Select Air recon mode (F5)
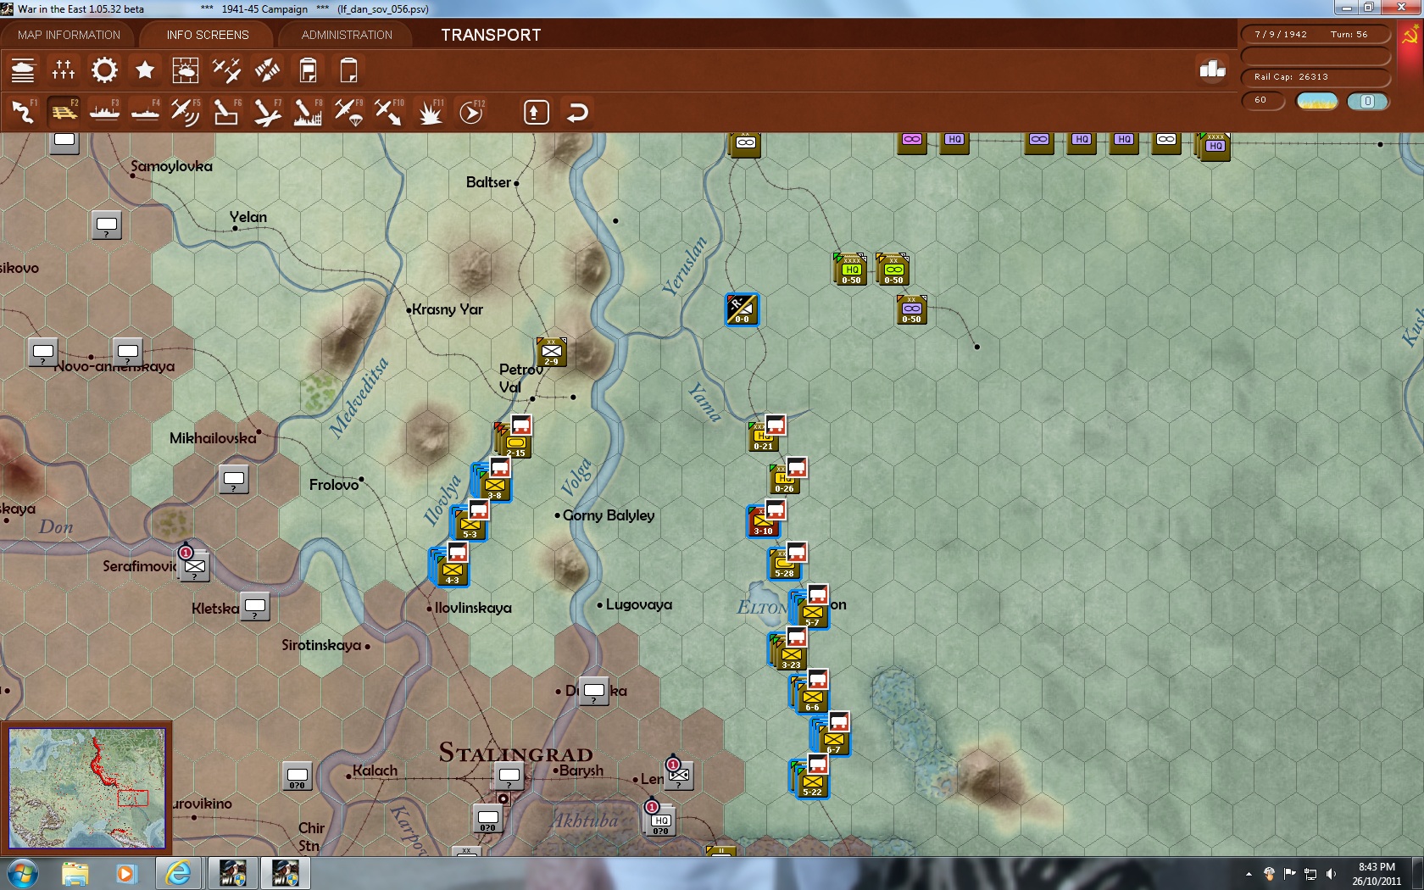Viewport: 1424px width, 890px height. coord(186,112)
